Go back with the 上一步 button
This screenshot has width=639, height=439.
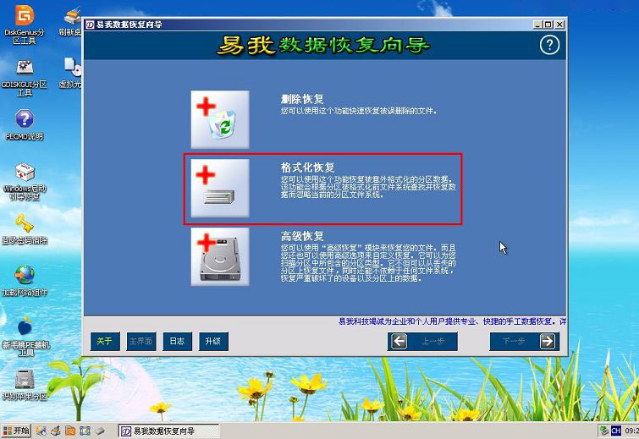[422, 341]
